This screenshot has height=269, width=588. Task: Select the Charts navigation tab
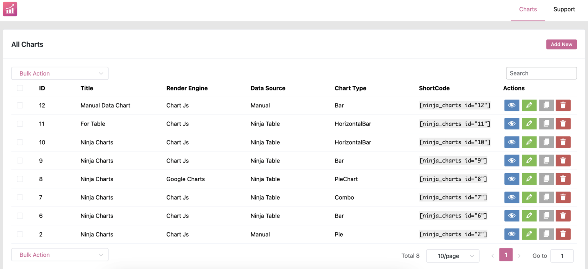(528, 9)
